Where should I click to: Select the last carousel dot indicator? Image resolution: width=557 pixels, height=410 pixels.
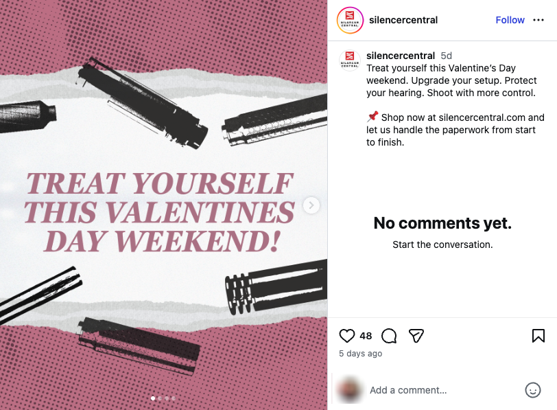click(x=174, y=398)
